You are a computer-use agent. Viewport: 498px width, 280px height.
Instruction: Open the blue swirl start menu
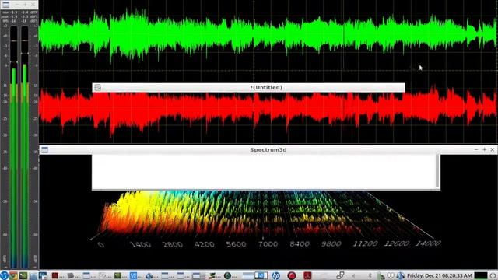(4, 275)
